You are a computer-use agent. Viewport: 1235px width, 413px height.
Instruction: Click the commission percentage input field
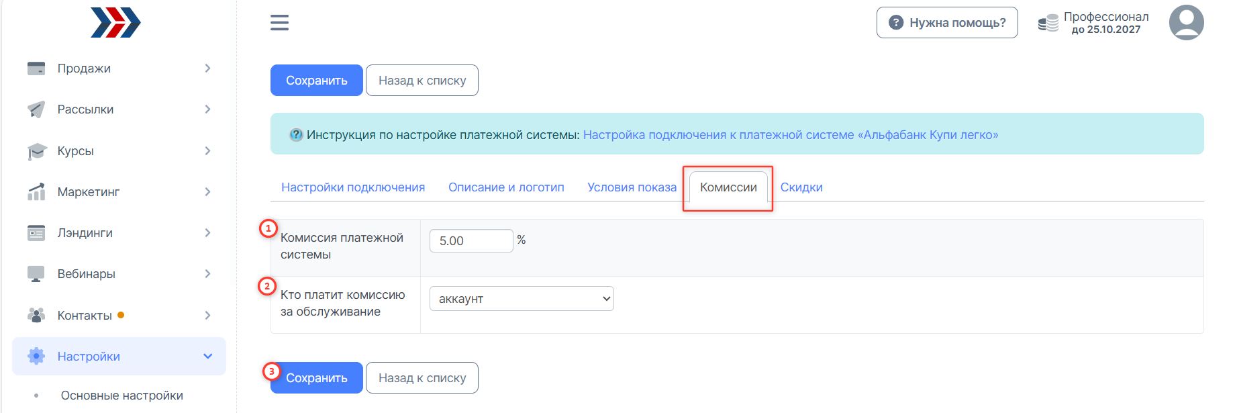[471, 241]
